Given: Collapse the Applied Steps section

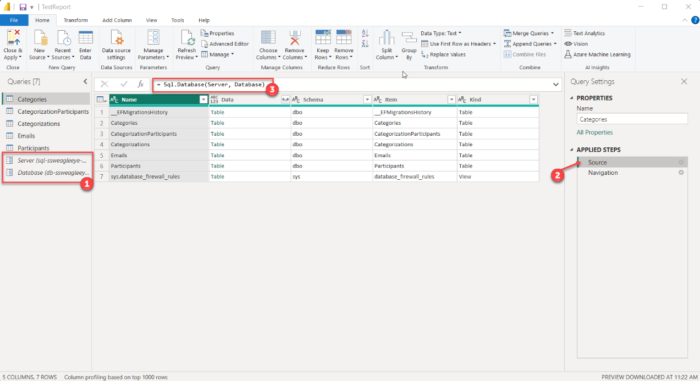Looking at the screenshot, I should click(572, 150).
